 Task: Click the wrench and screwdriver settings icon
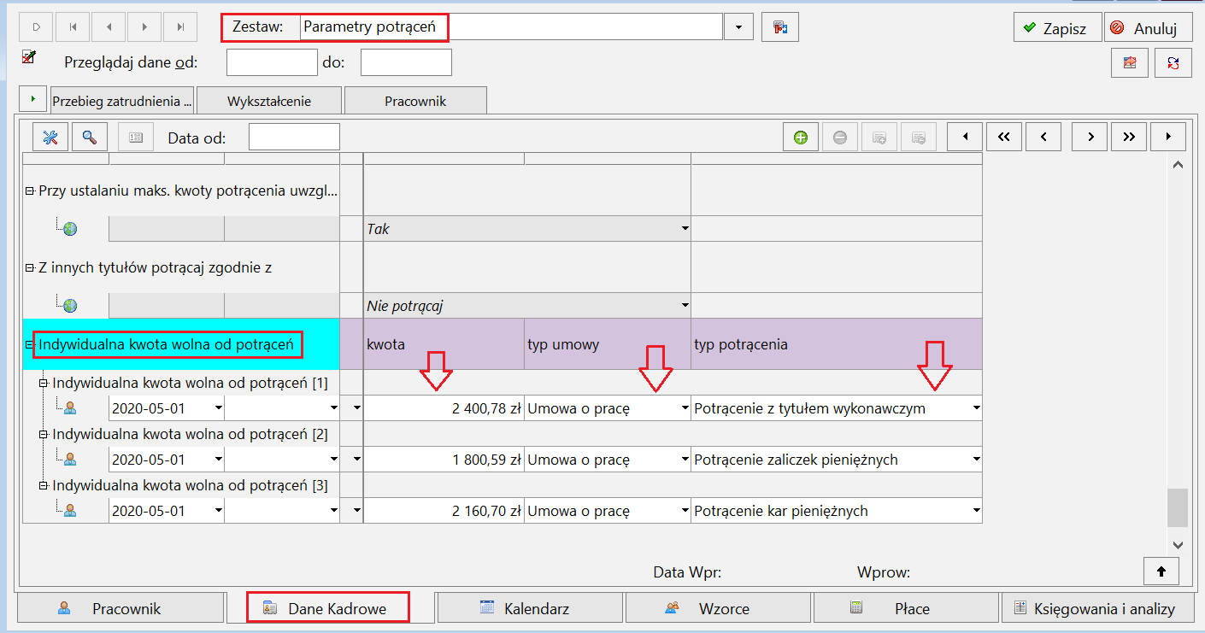coord(50,137)
